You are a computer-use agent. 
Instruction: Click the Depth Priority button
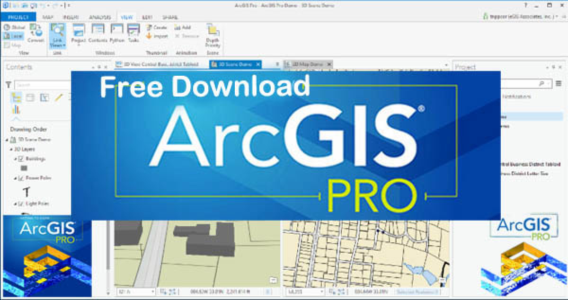pyautogui.click(x=213, y=36)
